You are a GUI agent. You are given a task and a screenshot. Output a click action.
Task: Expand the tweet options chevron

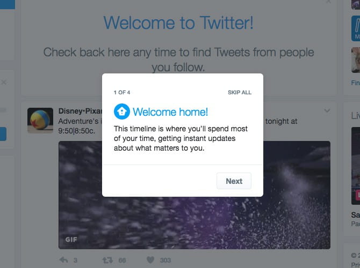coord(327,110)
